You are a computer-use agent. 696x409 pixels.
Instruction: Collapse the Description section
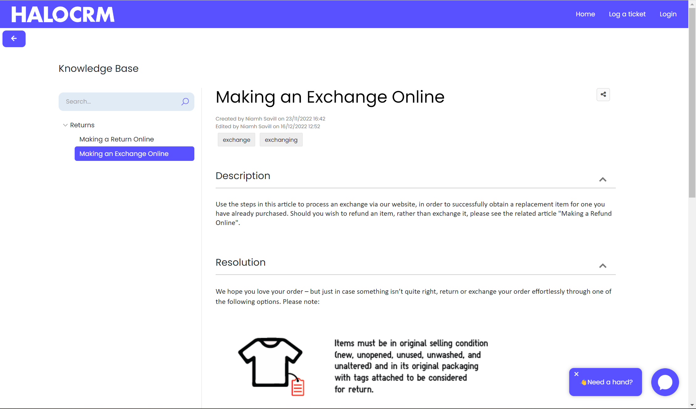tap(603, 179)
